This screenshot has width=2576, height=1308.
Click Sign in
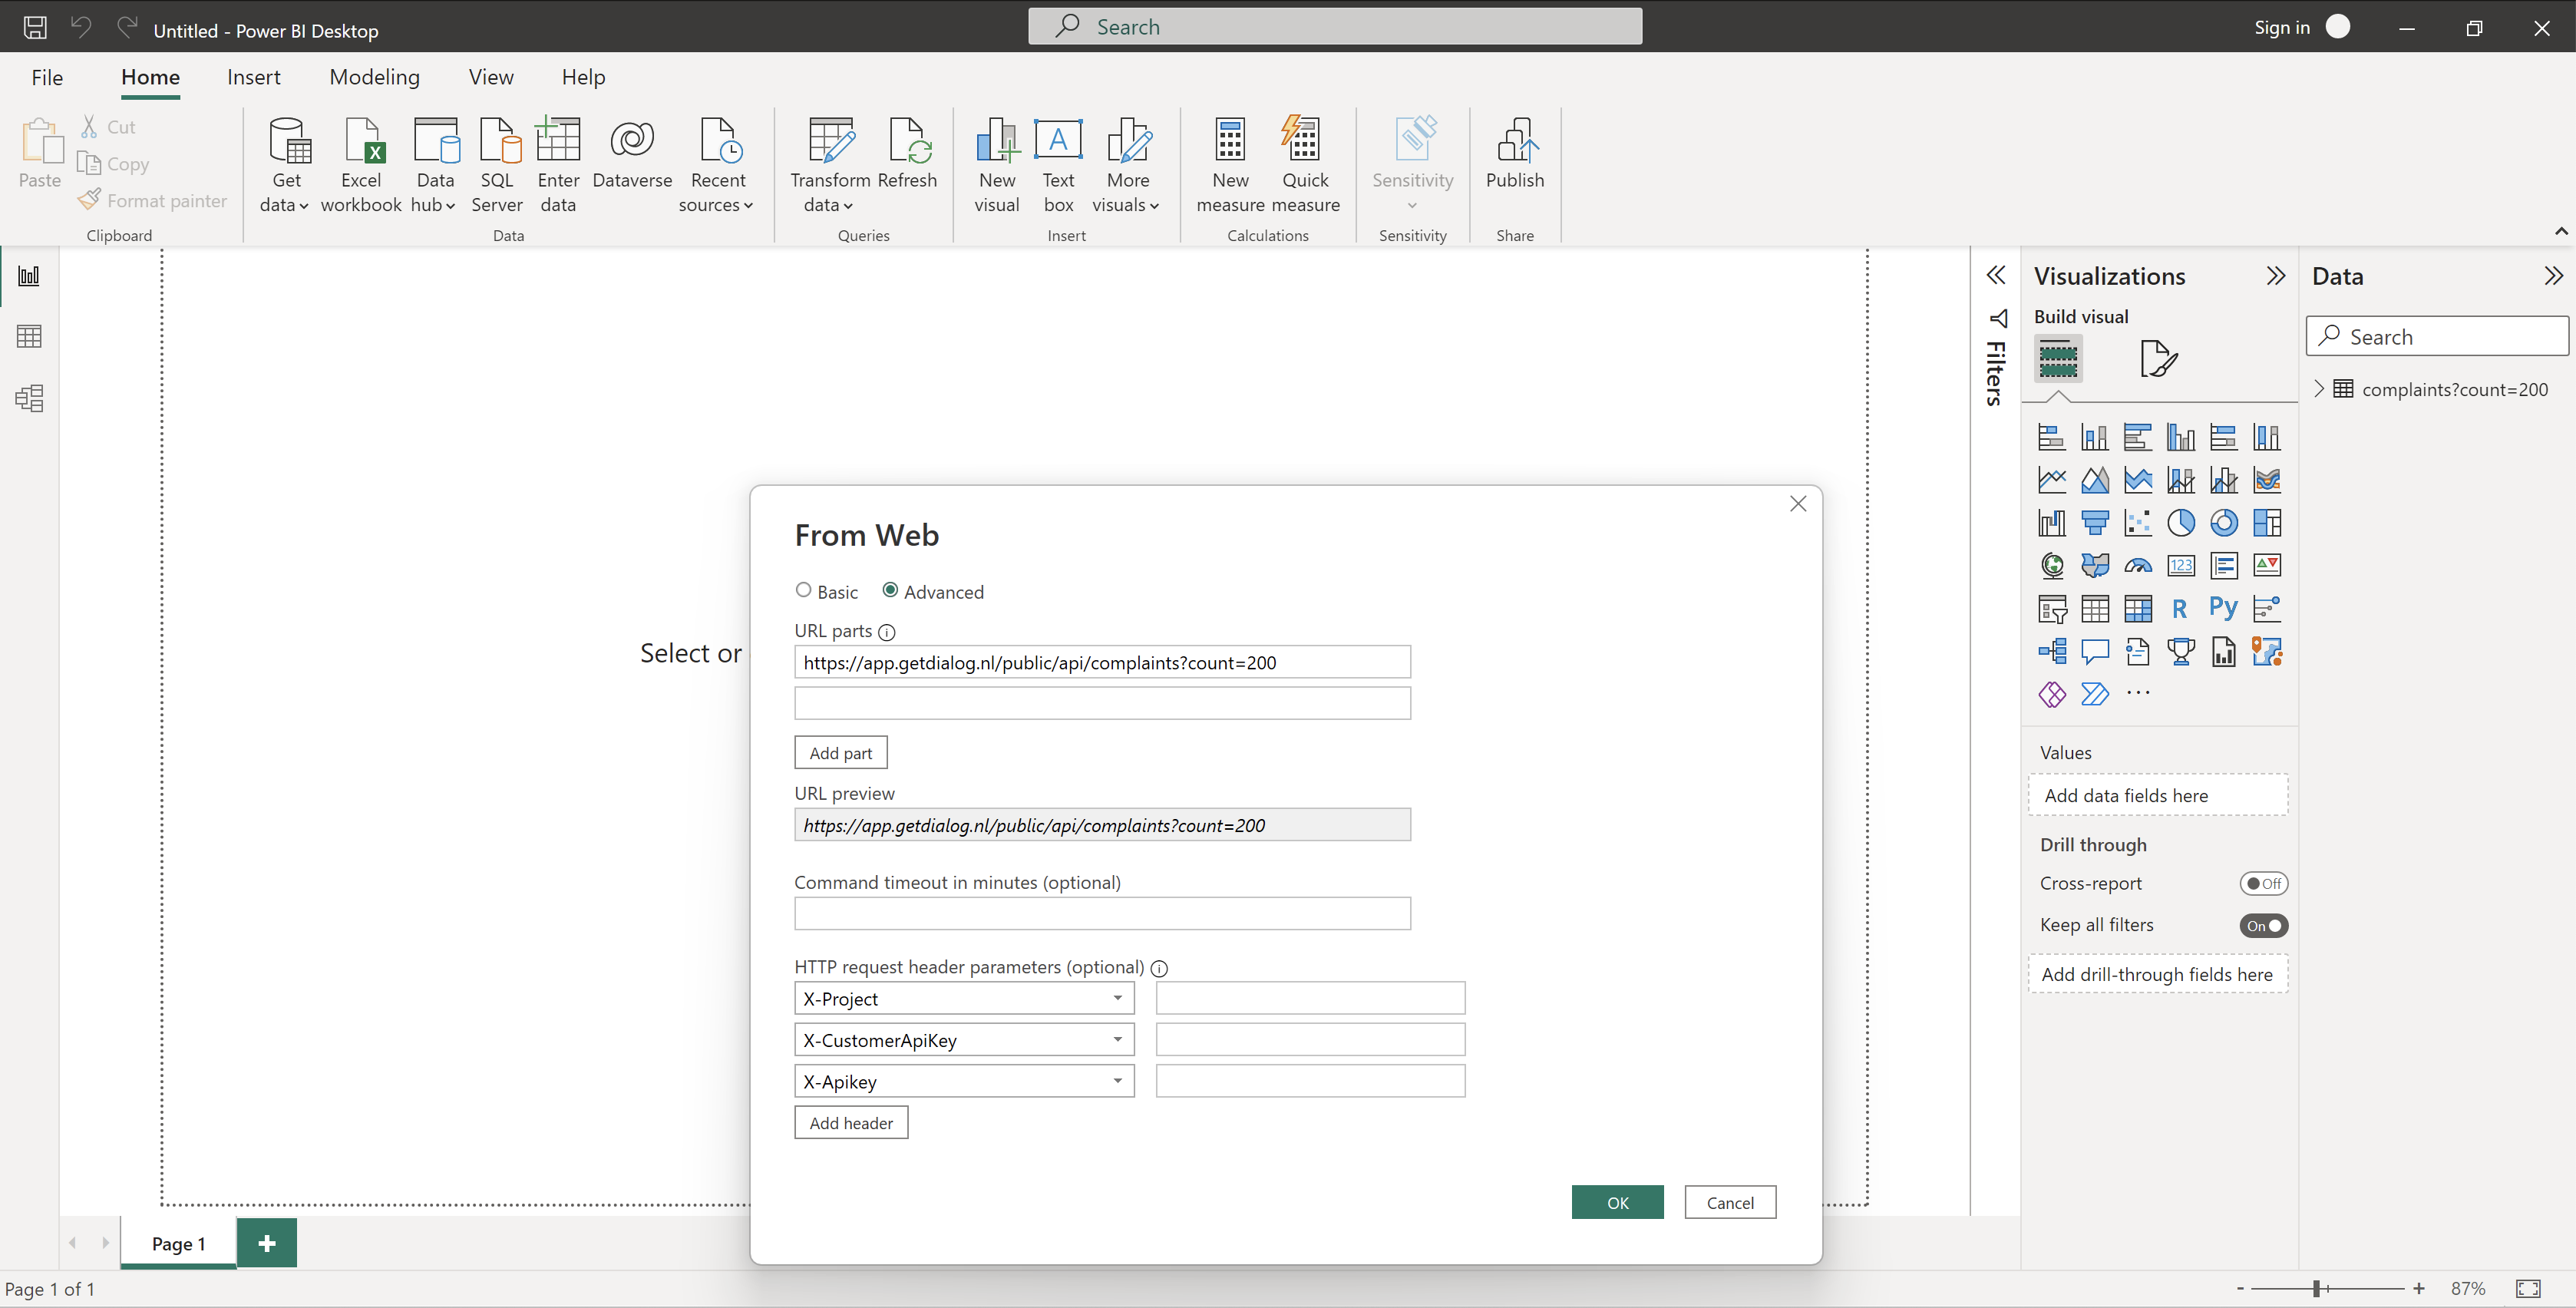pos(2282,27)
